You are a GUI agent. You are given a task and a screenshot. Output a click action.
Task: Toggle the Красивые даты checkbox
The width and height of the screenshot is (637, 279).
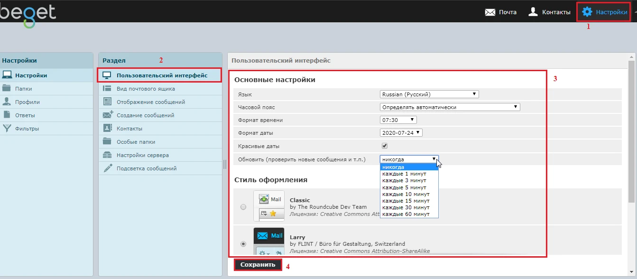pos(385,146)
